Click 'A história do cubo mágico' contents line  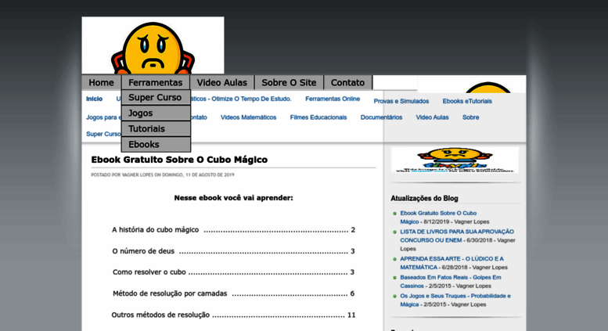click(x=233, y=230)
